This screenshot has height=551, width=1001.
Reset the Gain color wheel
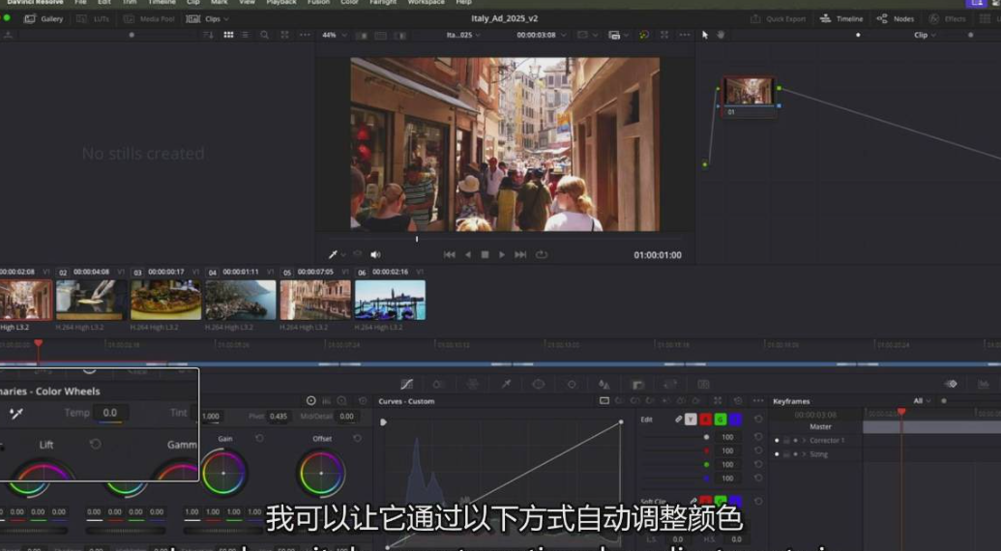pos(259,439)
